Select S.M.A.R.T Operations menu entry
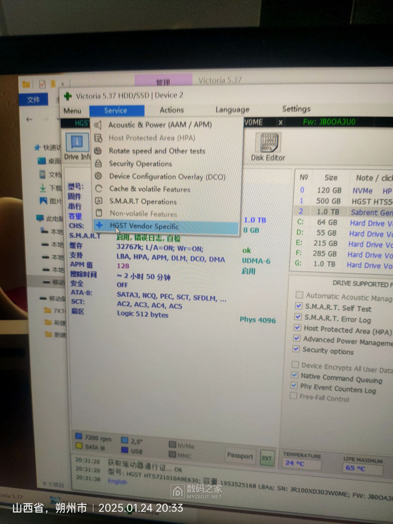393x524 pixels. tap(143, 201)
